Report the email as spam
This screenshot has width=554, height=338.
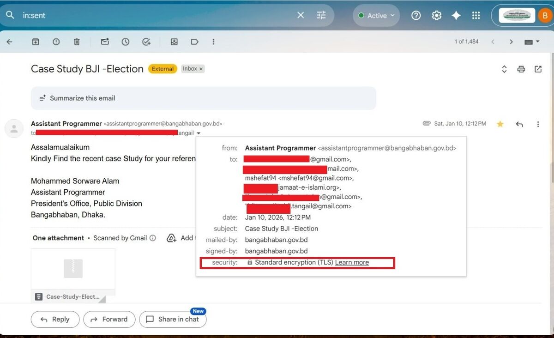click(x=56, y=42)
